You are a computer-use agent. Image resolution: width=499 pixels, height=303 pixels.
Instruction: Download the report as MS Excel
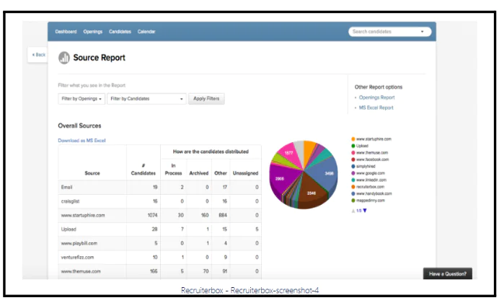pyautogui.click(x=81, y=141)
